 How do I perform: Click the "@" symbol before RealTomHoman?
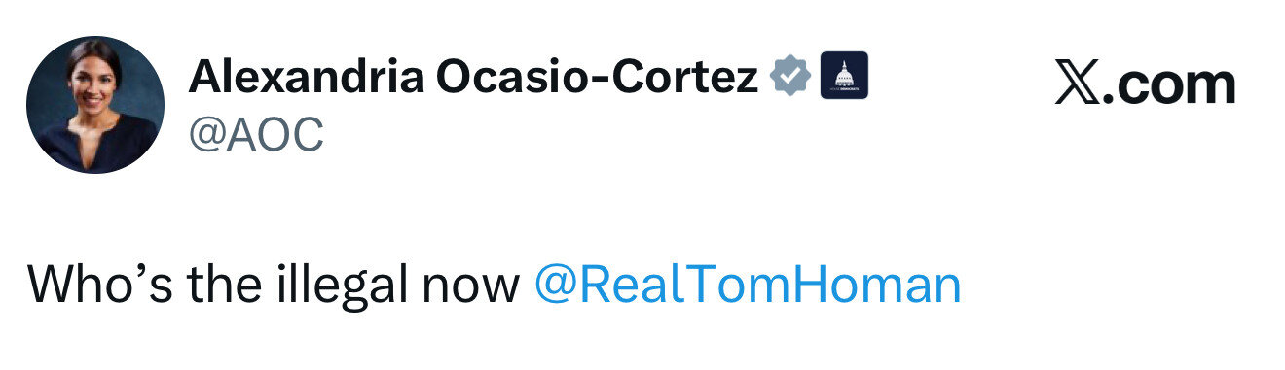557,286
